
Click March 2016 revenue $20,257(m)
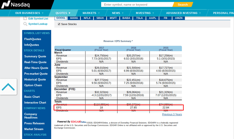coord(133,56)
